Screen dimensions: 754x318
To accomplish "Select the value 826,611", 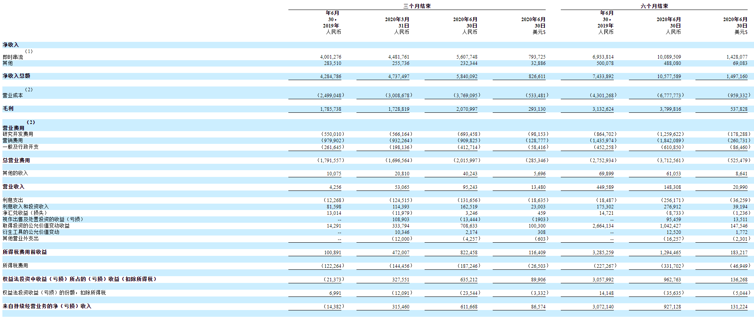I will click(537, 76).
